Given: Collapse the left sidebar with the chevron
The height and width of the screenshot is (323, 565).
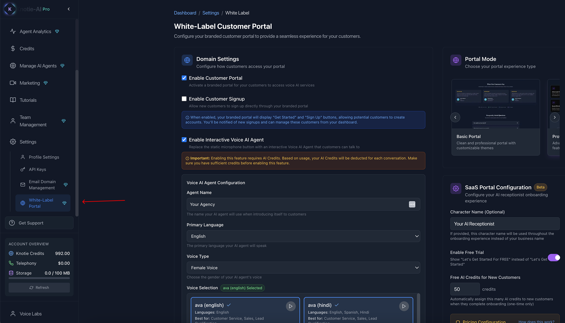Looking at the screenshot, I should coord(68,9).
